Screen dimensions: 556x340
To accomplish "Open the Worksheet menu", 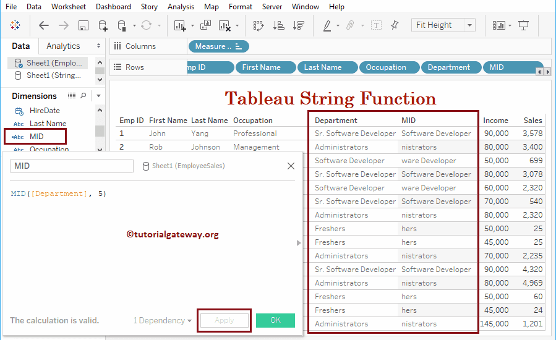I will [x=69, y=7].
